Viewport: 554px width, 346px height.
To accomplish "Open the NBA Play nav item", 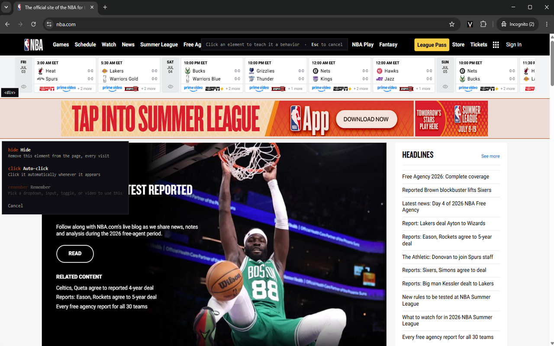I will tap(363, 45).
